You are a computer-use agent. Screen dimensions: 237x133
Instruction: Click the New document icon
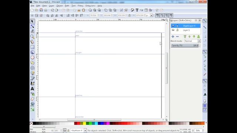point(32,10)
